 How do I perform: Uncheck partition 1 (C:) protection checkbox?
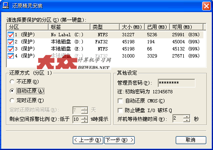(10, 35)
